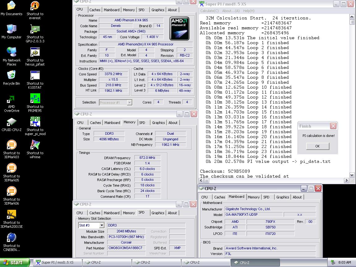Image resolution: width=356 pixels, height=267 pixels.
Task: Open the Shortcut to everest icon
Action: tap(35, 10)
